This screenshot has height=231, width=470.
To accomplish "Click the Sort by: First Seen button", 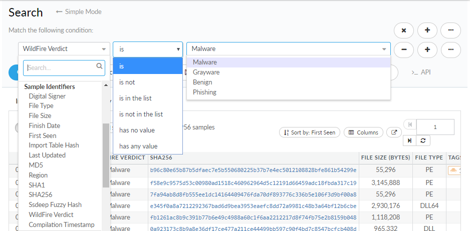I will (x=310, y=132).
